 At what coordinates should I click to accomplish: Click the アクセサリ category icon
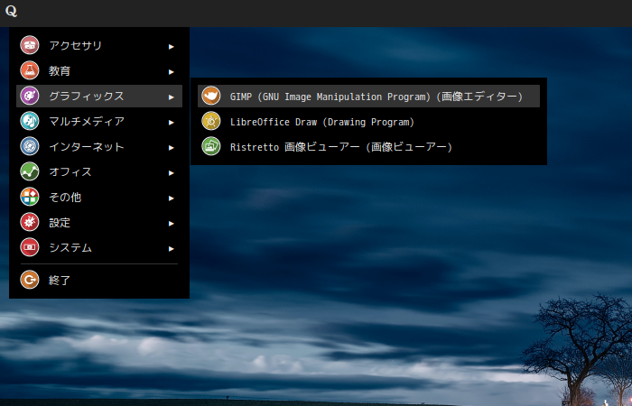pyautogui.click(x=30, y=45)
